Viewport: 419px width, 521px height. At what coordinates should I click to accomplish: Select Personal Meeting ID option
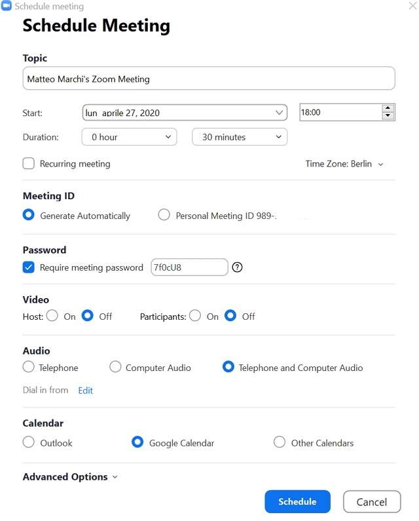pos(164,215)
